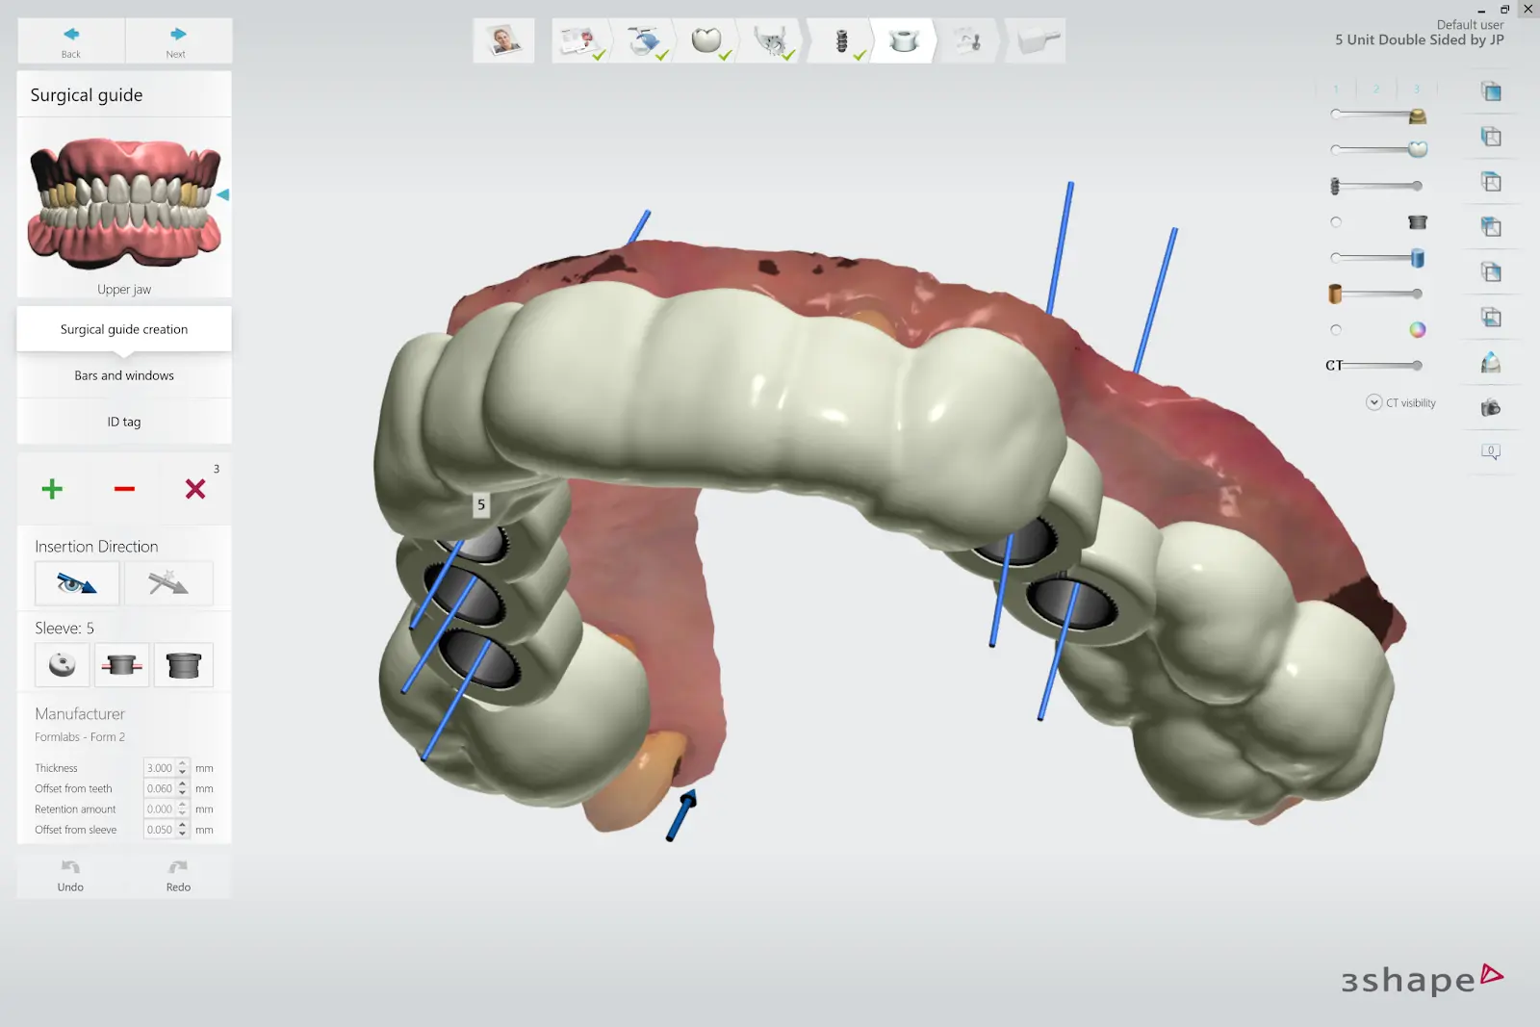Select the magic wand insertion direction tool
The height and width of the screenshot is (1027, 1540).
(169, 582)
